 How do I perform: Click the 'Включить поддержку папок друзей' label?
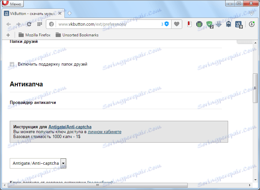point(53,64)
